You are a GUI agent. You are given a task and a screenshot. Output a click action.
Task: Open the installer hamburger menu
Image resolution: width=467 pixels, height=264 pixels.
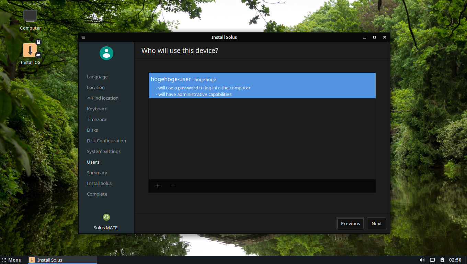[83, 37]
